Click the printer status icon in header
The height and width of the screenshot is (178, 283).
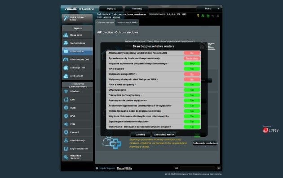(218, 16)
